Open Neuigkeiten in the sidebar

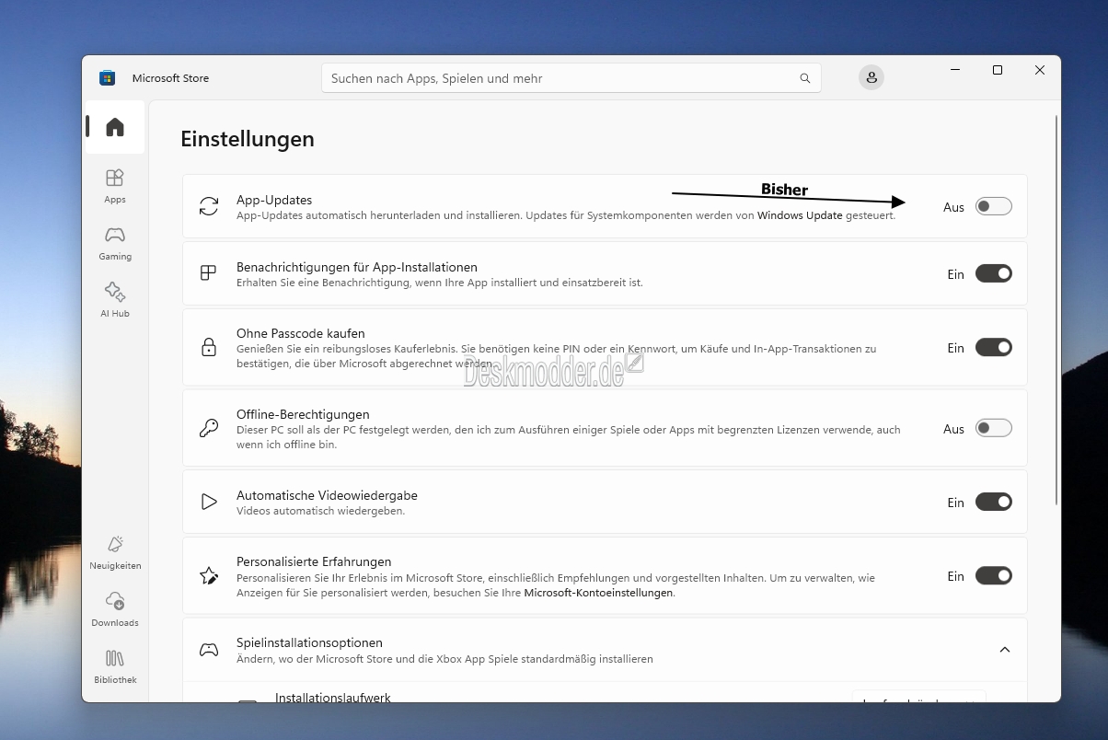[x=115, y=552]
